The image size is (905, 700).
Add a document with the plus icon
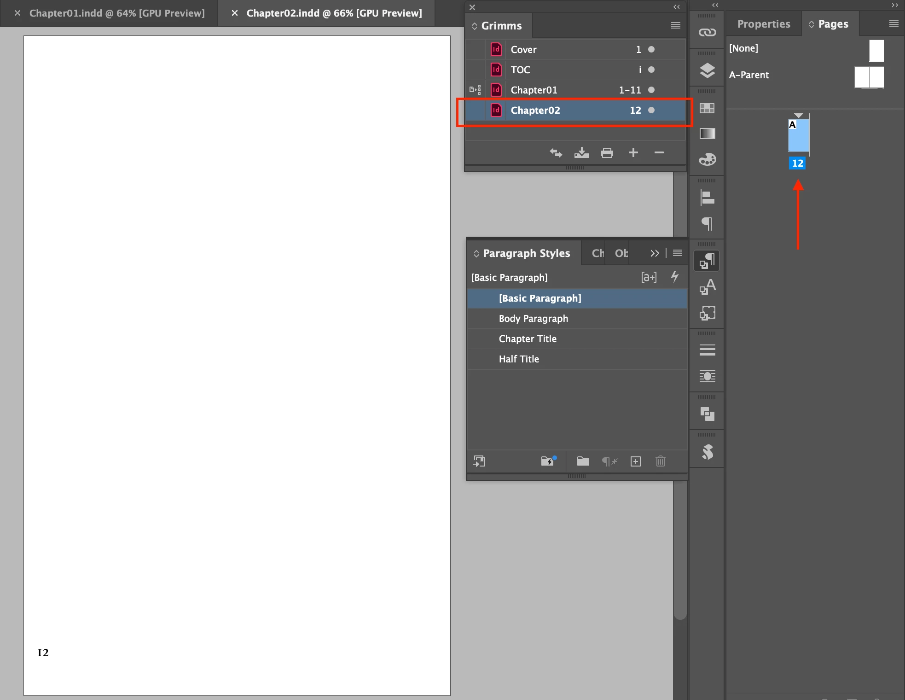click(x=633, y=152)
